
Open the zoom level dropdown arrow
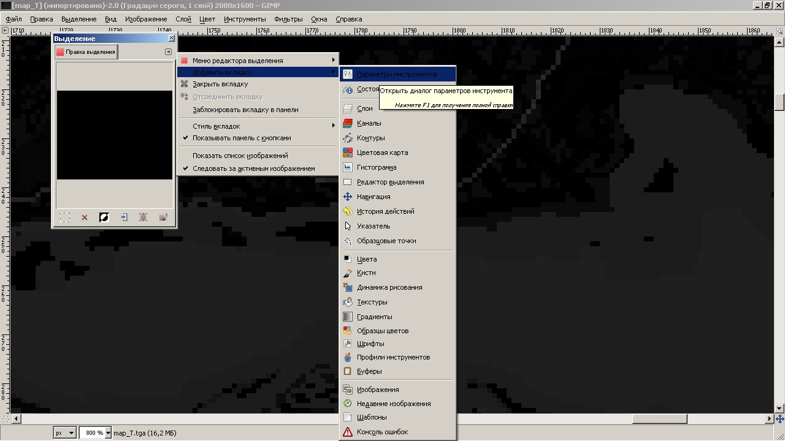point(108,433)
